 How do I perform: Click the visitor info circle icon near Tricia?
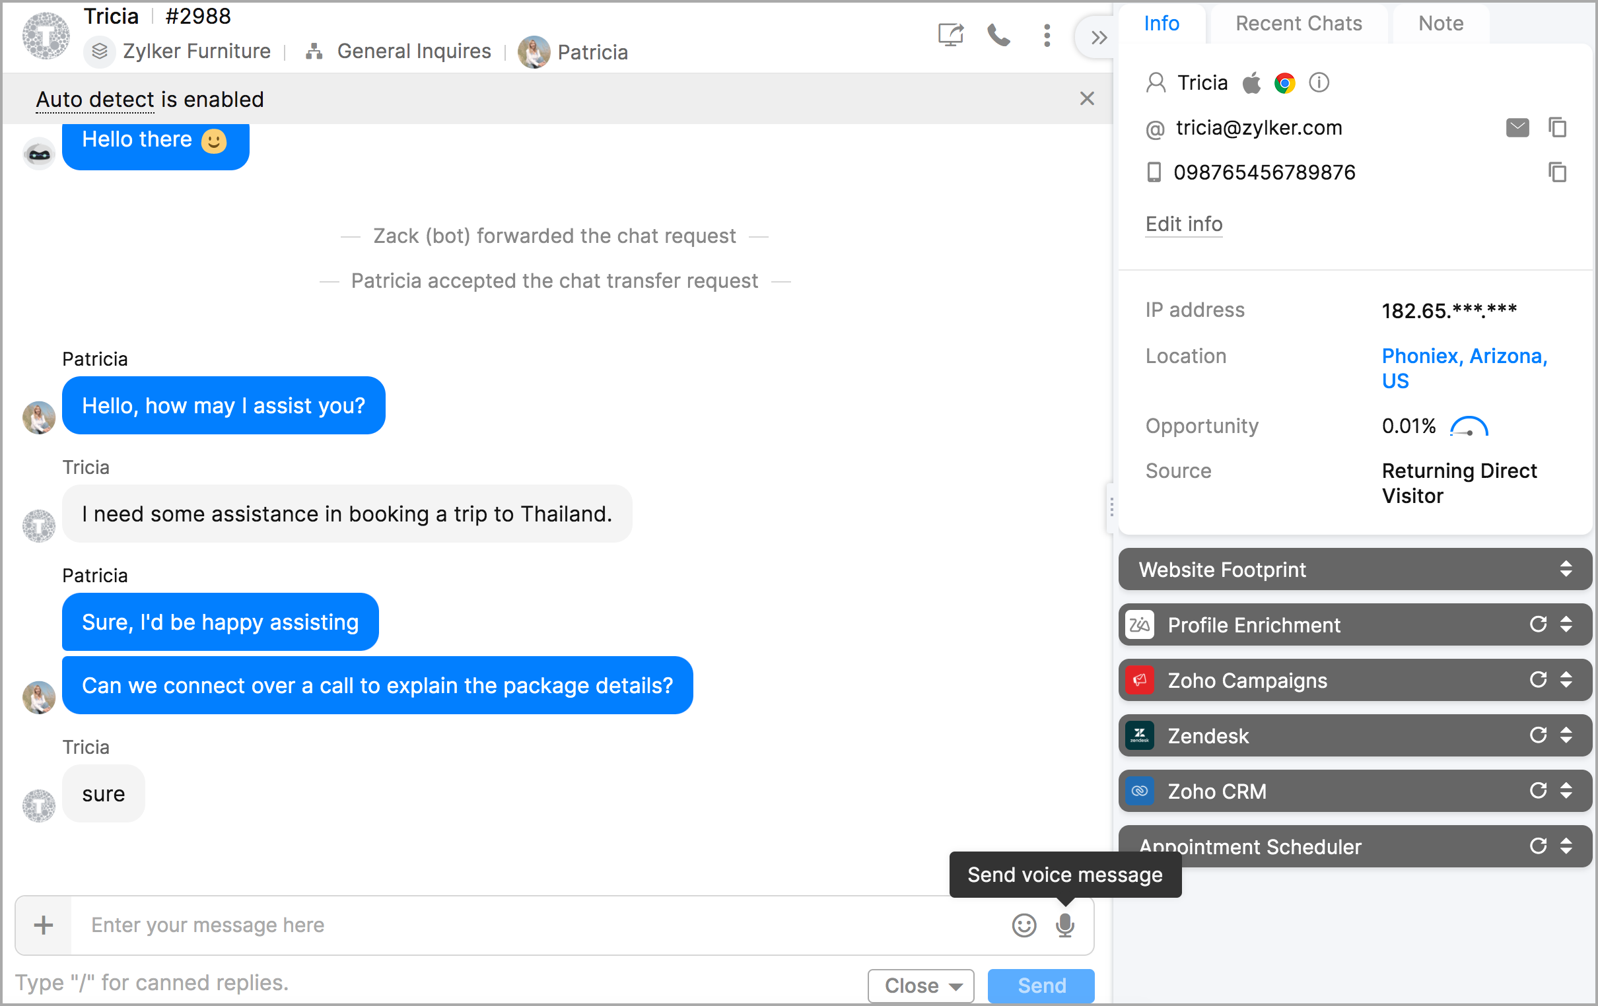tap(1319, 83)
